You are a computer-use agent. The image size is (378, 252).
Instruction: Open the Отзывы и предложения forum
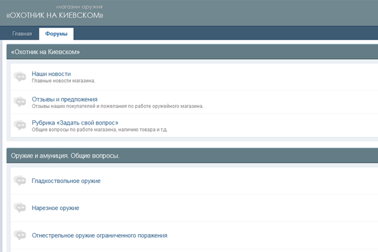point(64,99)
